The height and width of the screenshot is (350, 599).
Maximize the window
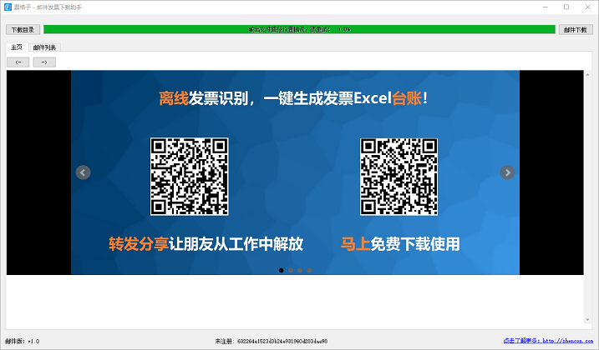(x=566, y=7)
